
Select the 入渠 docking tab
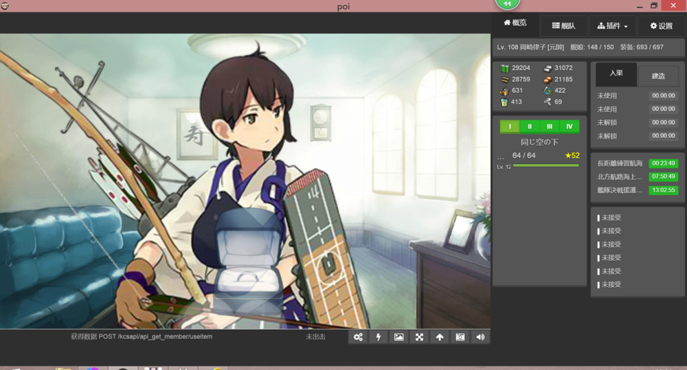(x=616, y=73)
